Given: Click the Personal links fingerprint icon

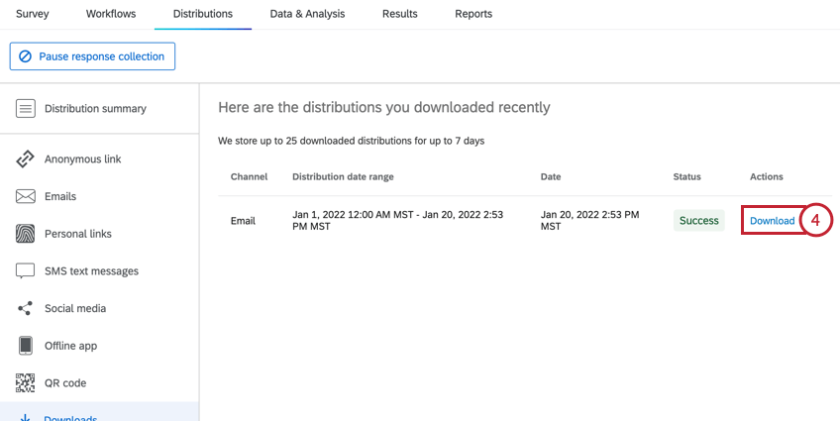Looking at the screenshot, I should coord(26,235).
